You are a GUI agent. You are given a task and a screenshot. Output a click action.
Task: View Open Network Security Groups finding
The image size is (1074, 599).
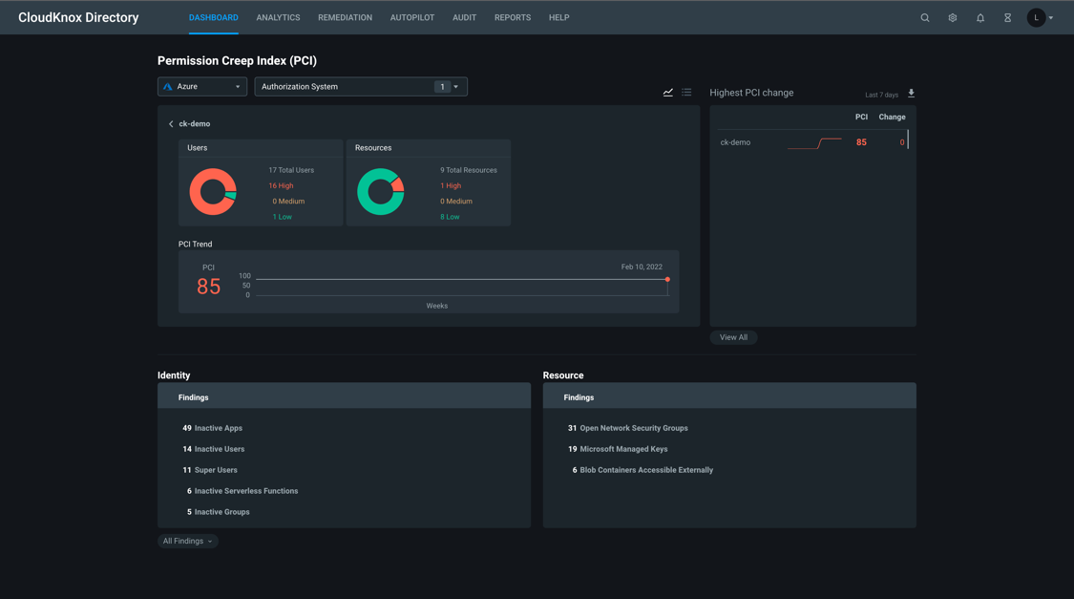coord(633,428)
